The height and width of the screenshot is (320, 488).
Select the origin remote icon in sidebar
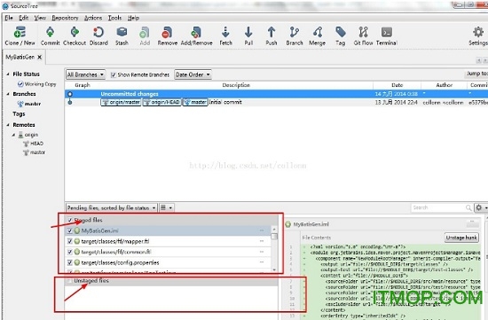(20, 135)
